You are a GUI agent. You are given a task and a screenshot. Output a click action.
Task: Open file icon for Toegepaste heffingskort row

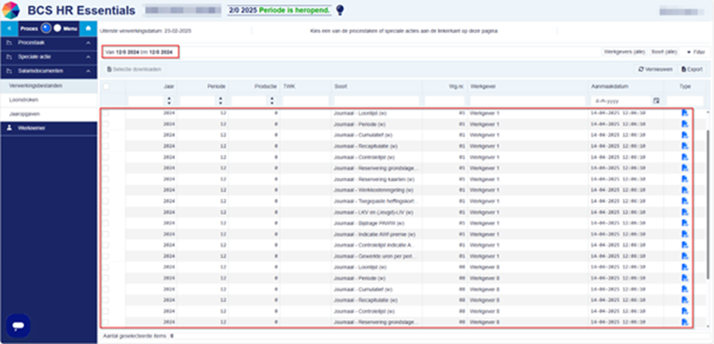[685, 201]
